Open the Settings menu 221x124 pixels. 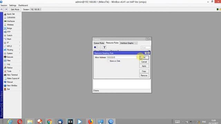click(x=13, y=6)
